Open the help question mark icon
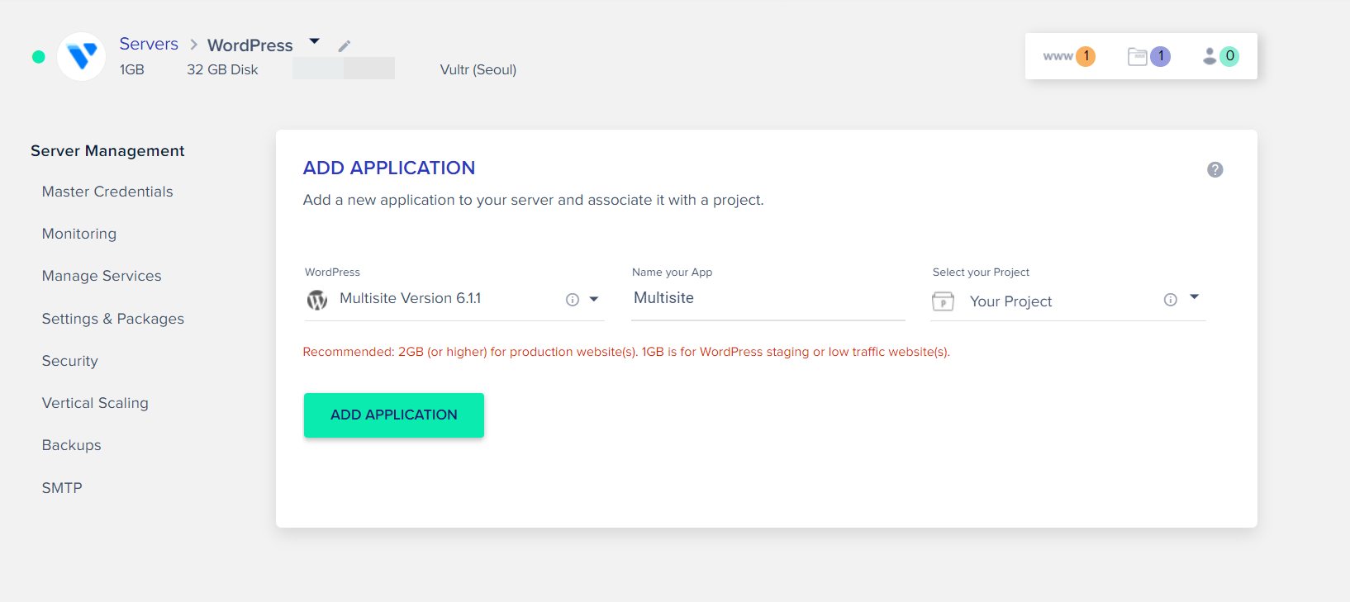Viewport: 1350px width, 602px height. [x=1215, y=169]
